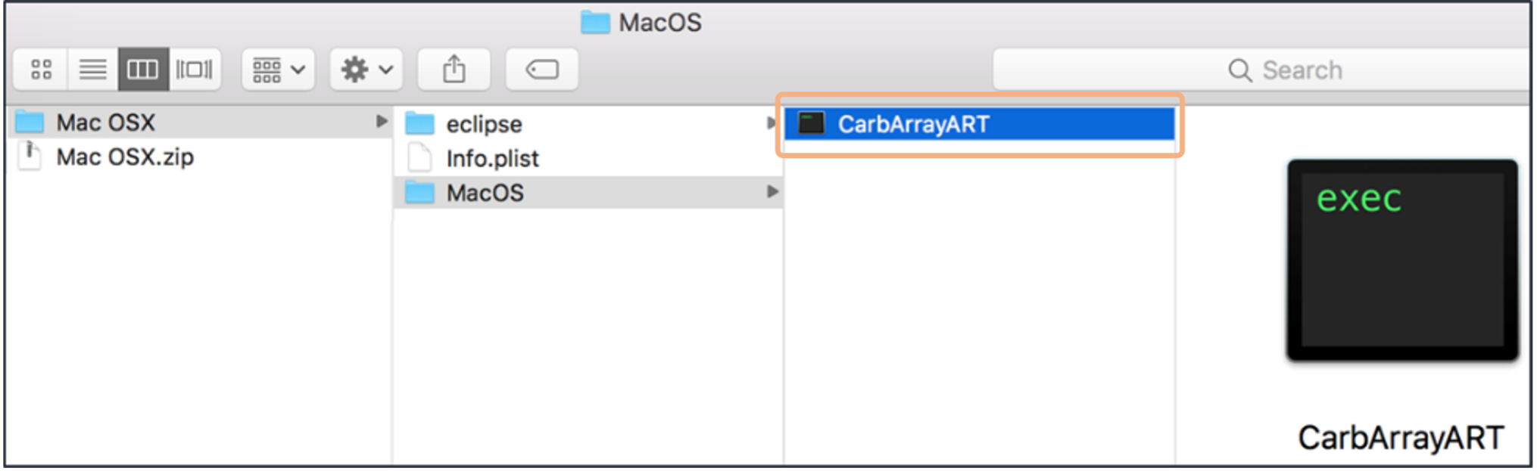Select column view mode
1537x471 pixels.
tap(143, 70)
